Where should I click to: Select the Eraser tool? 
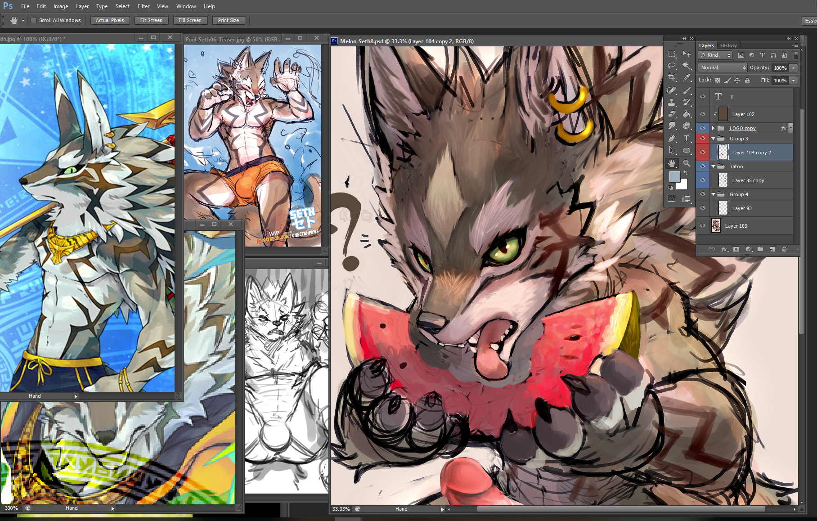coord(672,114)
